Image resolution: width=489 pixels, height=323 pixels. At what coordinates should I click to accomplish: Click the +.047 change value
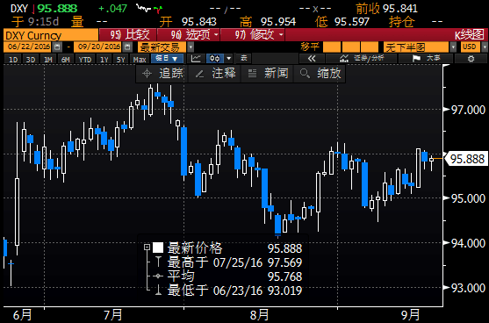(x=112, y=9)
